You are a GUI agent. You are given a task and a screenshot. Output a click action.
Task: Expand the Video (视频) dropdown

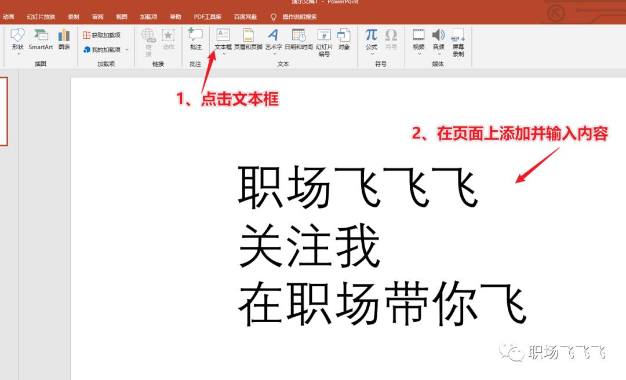(418, 54)
